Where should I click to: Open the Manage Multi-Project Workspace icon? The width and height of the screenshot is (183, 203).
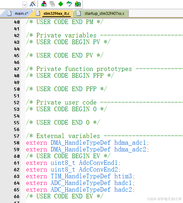[x=52, y=4]
